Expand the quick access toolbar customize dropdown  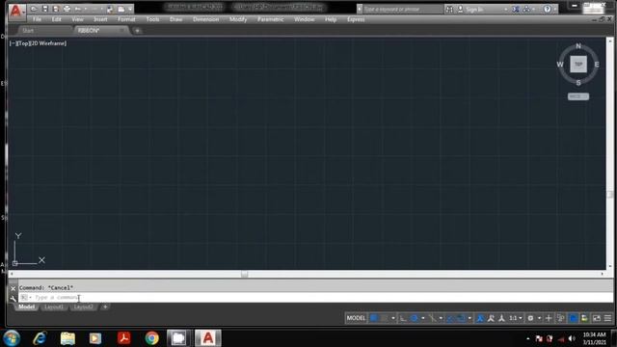130,9
